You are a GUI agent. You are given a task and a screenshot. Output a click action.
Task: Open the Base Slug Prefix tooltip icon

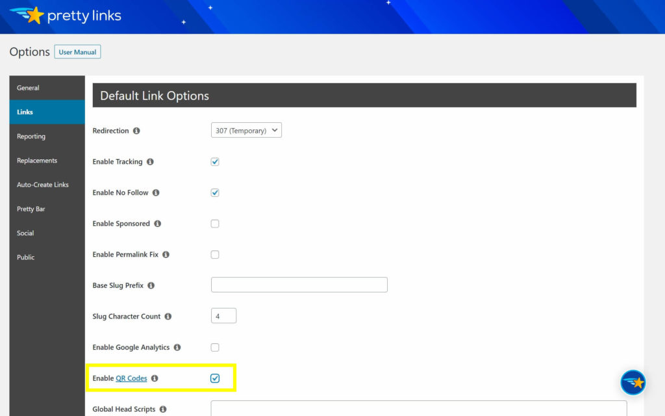(x=151, y=285)
